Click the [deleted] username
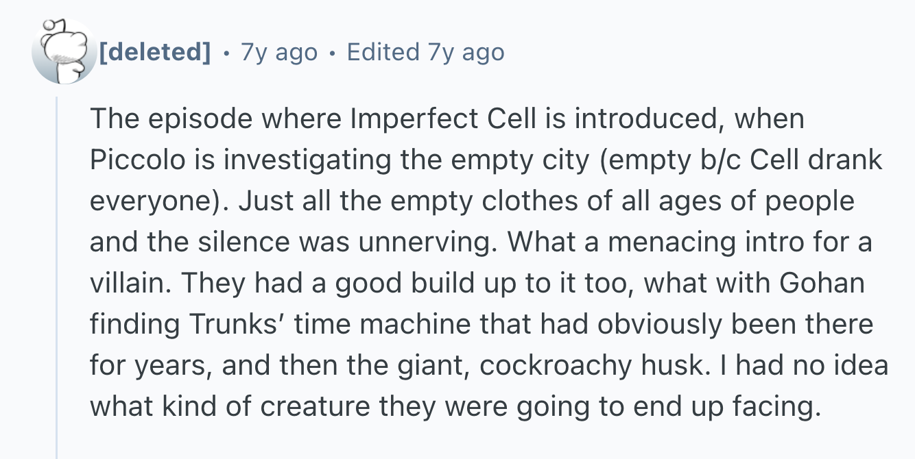This screenshot has height=459, width=915. click(x=155, y=52)
